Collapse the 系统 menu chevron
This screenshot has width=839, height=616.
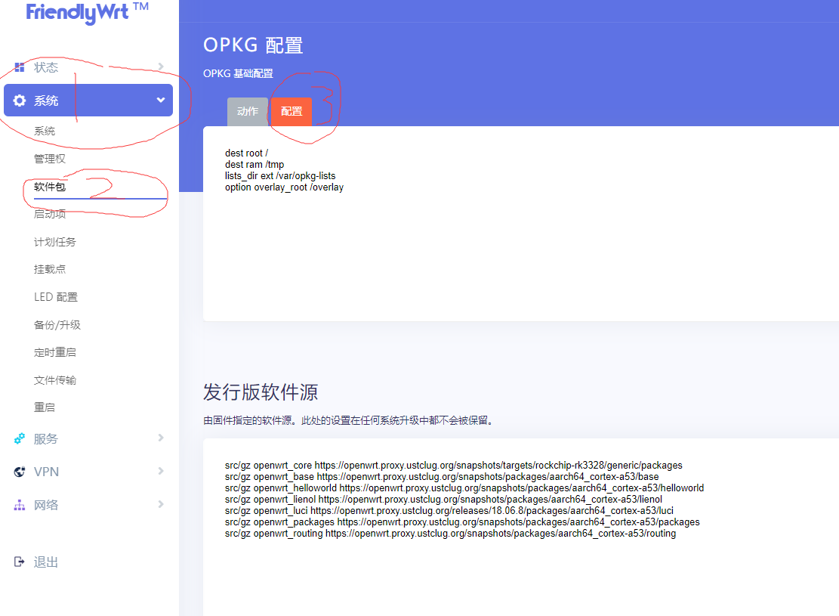pyautogui.click(x=159, y=99)
